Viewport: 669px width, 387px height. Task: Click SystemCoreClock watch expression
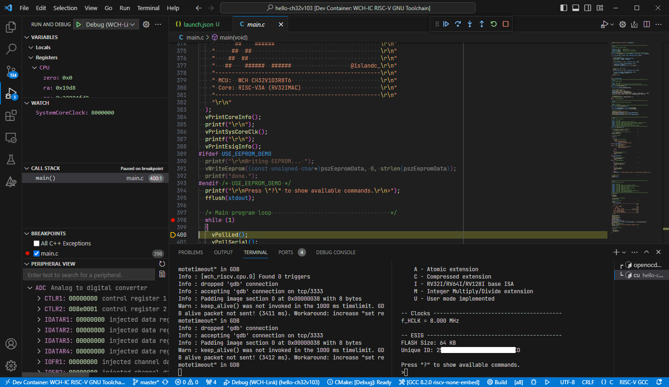tap(75, 113)
